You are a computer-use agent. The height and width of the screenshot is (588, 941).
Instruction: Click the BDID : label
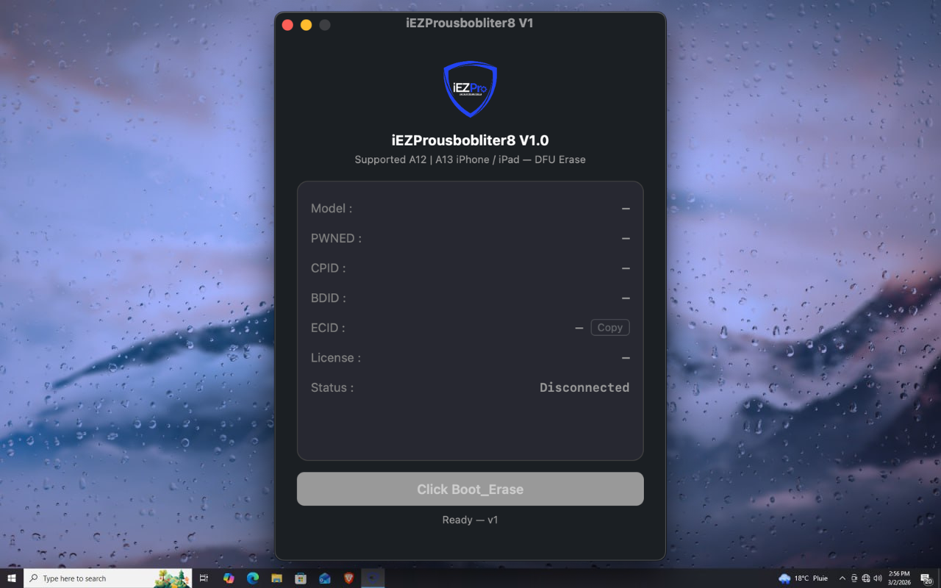click(328, 298)
